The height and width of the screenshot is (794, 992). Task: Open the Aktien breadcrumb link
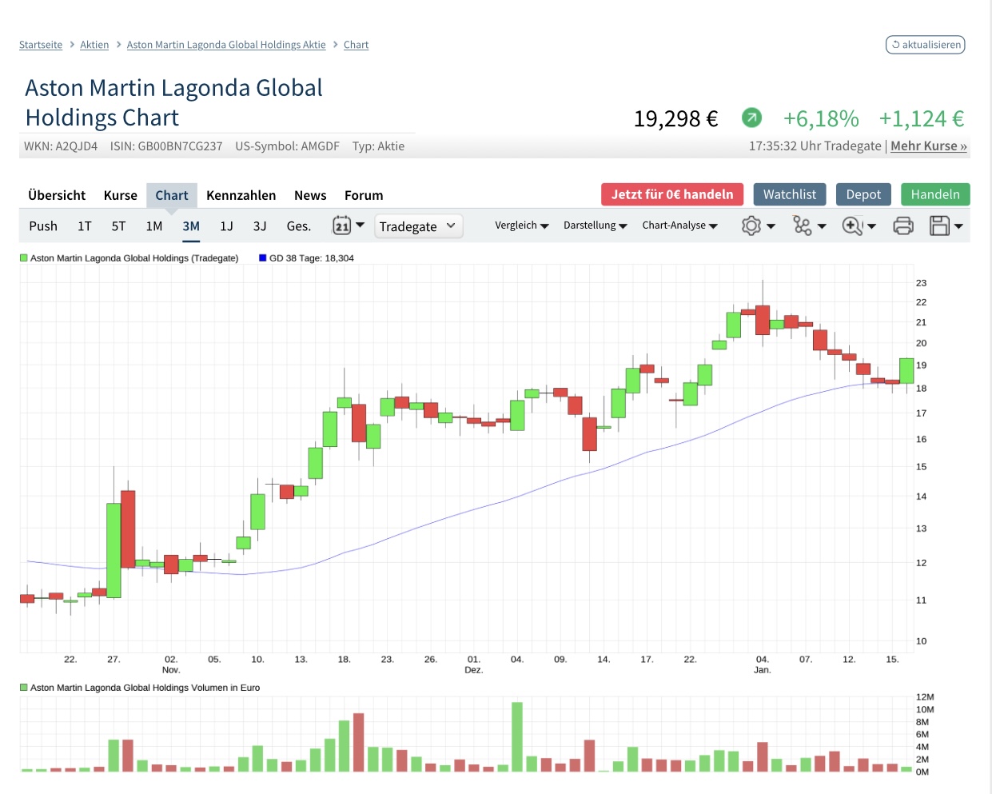[x=94, y=45]
